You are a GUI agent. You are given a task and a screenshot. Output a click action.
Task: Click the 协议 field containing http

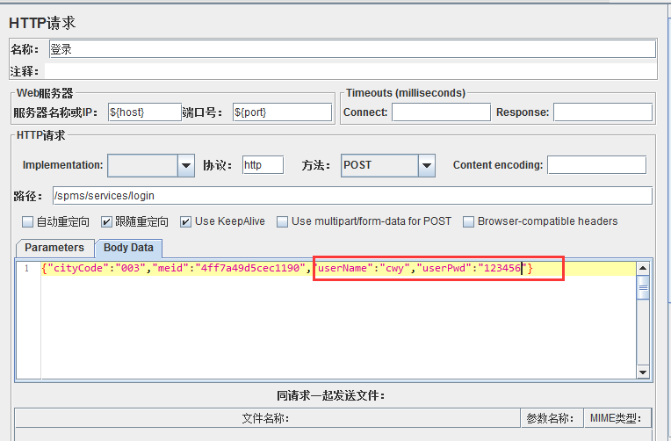263,165
